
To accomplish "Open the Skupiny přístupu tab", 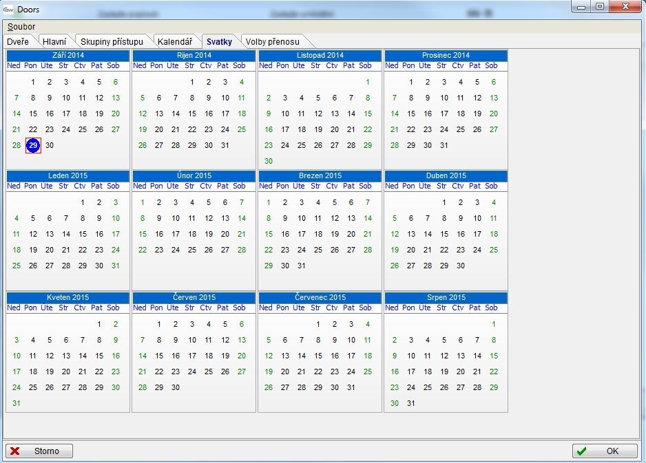I will coord(112,42).
